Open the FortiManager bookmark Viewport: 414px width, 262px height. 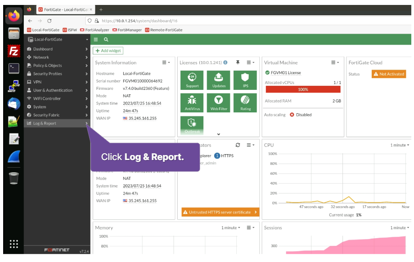[127, 30]
